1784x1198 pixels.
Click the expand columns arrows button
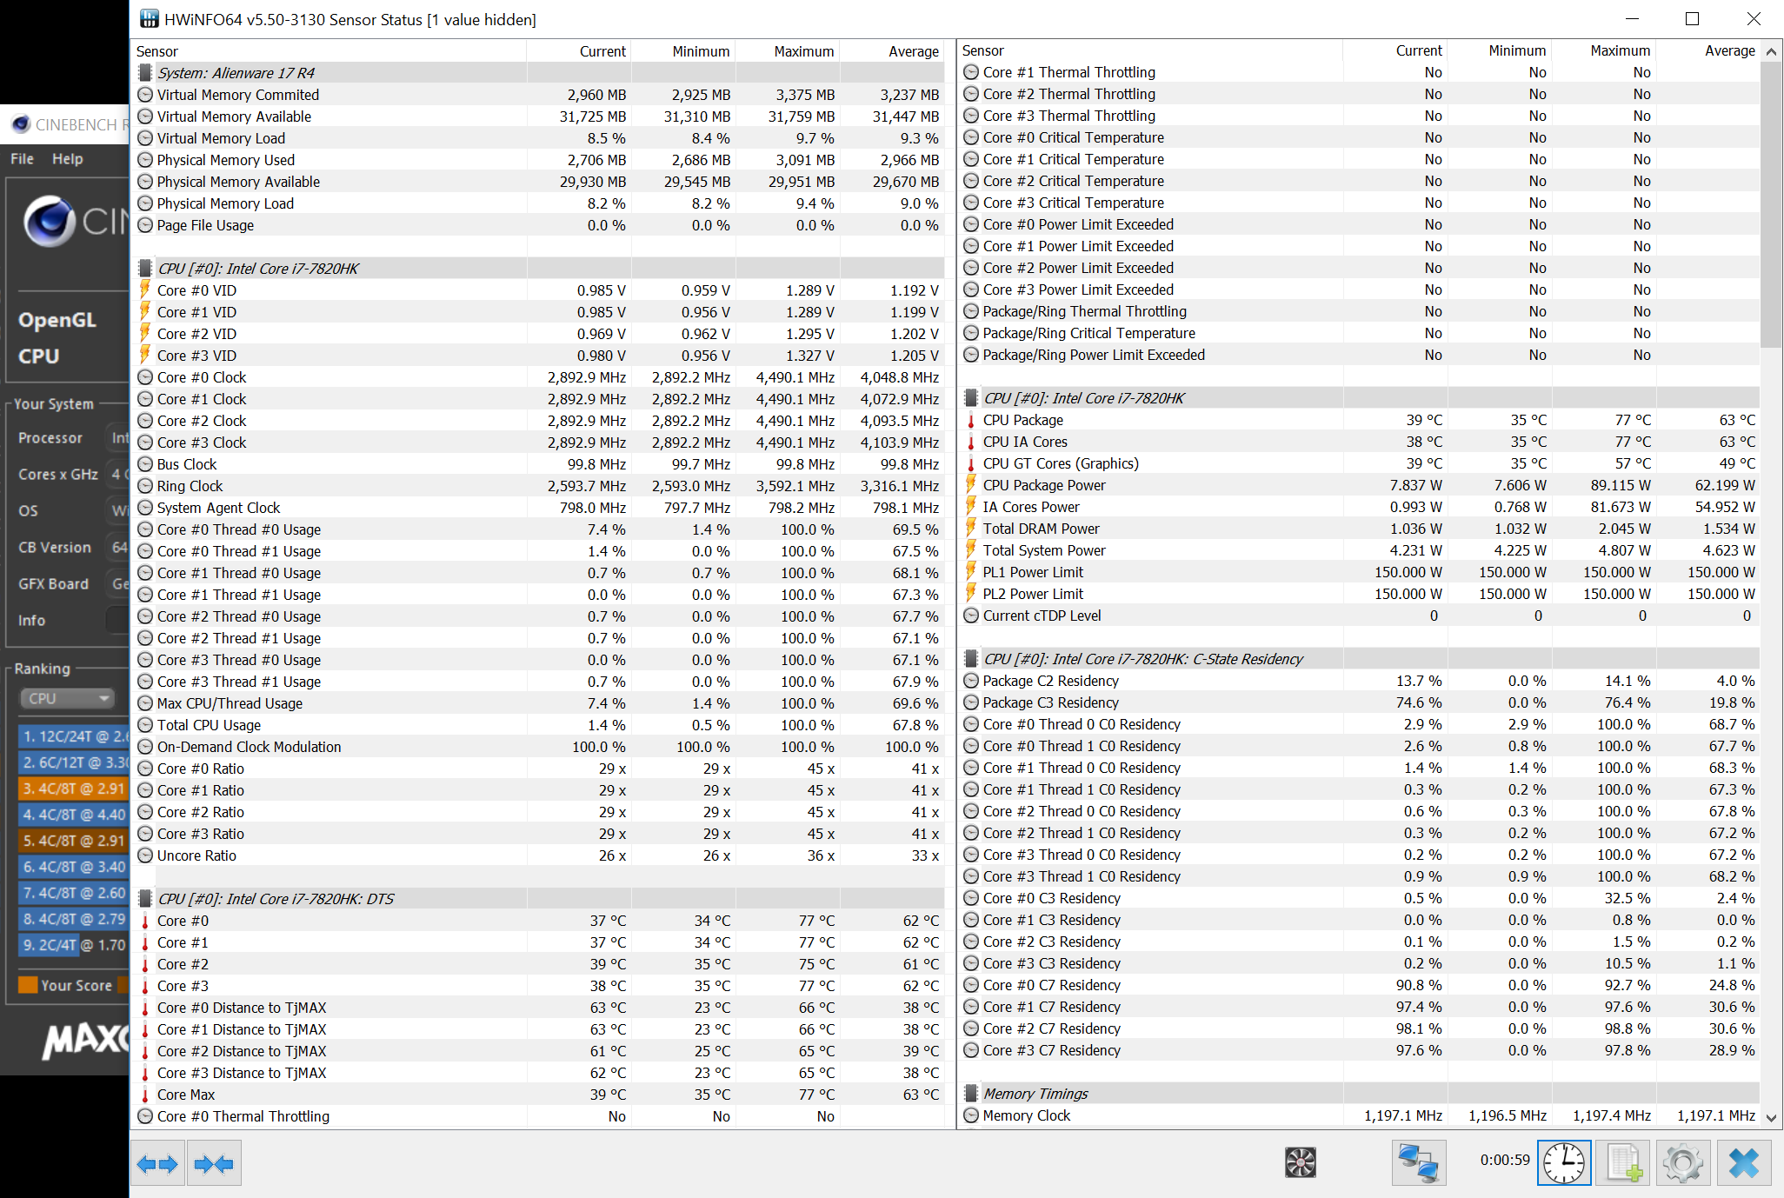coord(157,1163)
